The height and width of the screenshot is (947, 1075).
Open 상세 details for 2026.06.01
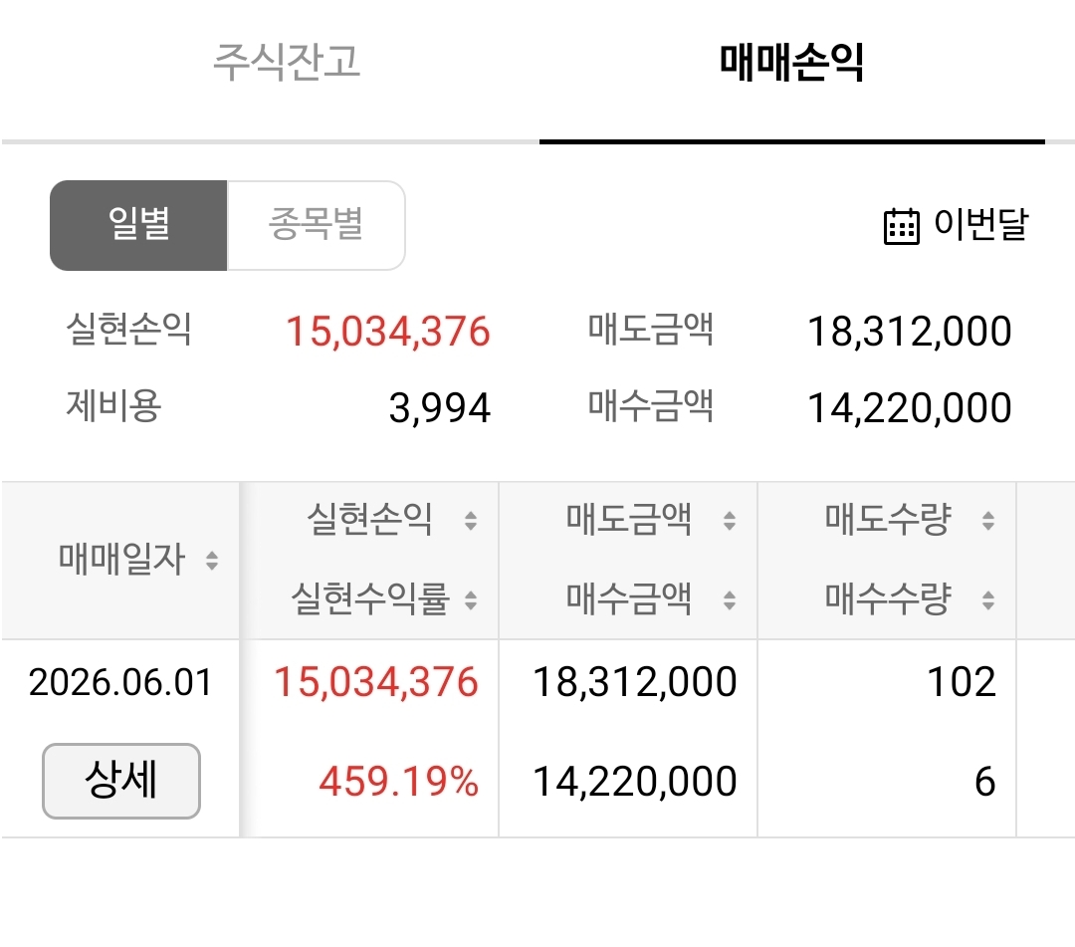coord(121,781)
